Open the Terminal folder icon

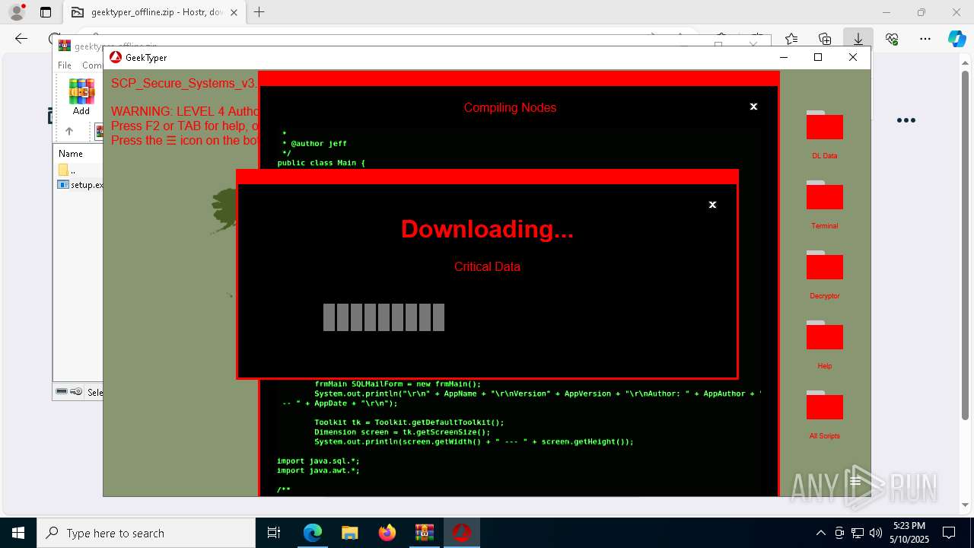[824, 196]
